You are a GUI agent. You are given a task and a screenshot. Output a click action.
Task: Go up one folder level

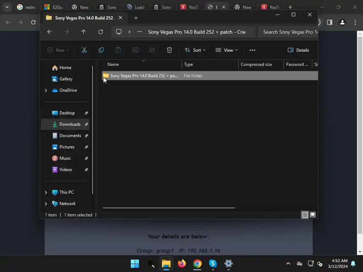tap(84, 32)
